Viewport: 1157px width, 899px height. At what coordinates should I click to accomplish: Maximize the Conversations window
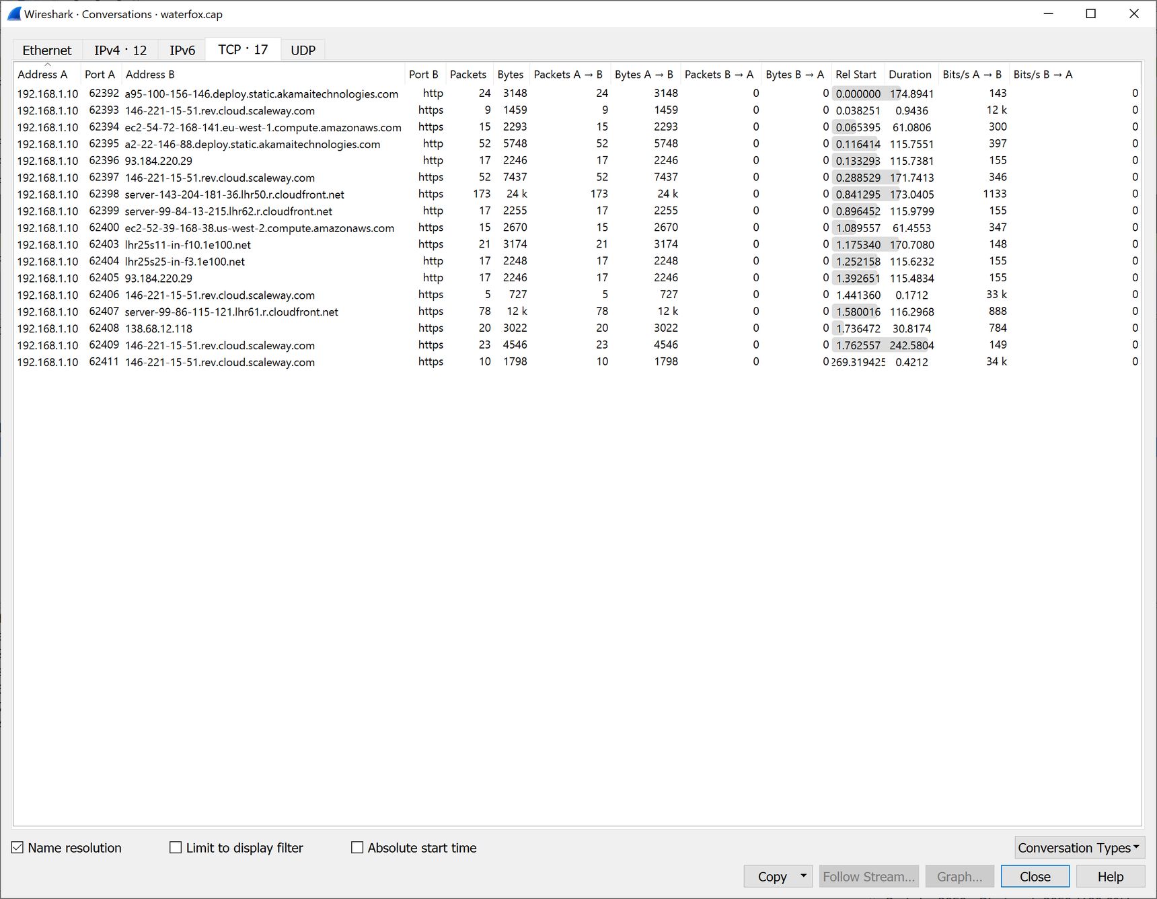click(x=1091, y=13)
